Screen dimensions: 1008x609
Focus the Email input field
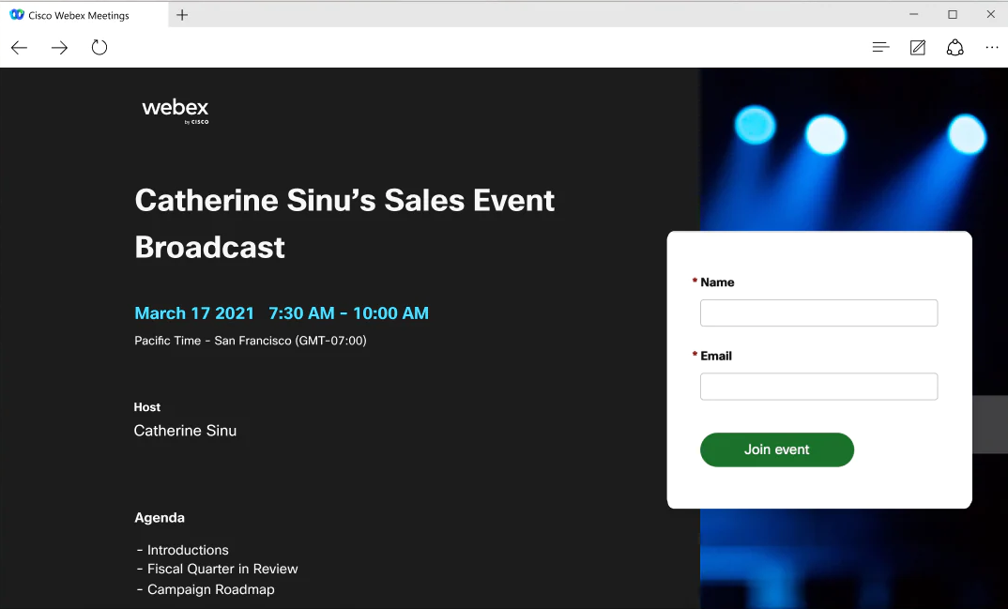pyautogui.click(x=818, y=387)
